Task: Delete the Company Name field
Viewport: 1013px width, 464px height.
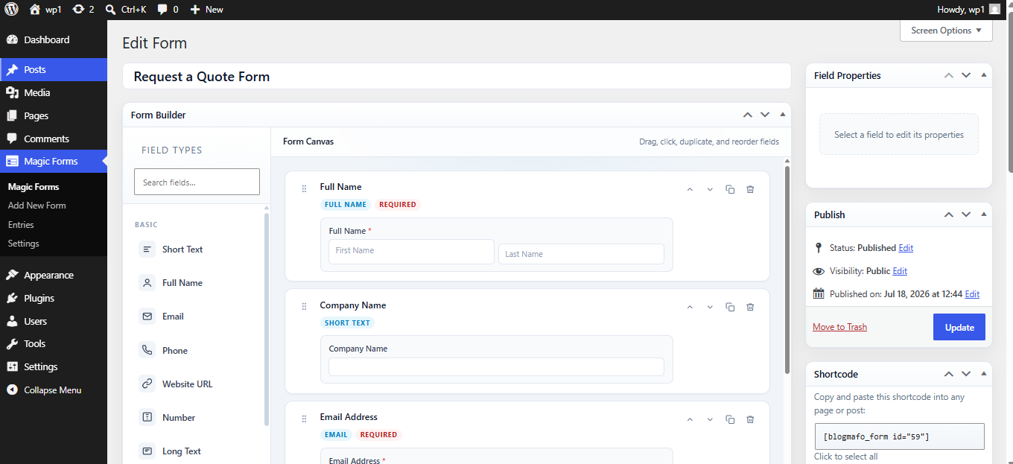Action: (x=750, y=307)
